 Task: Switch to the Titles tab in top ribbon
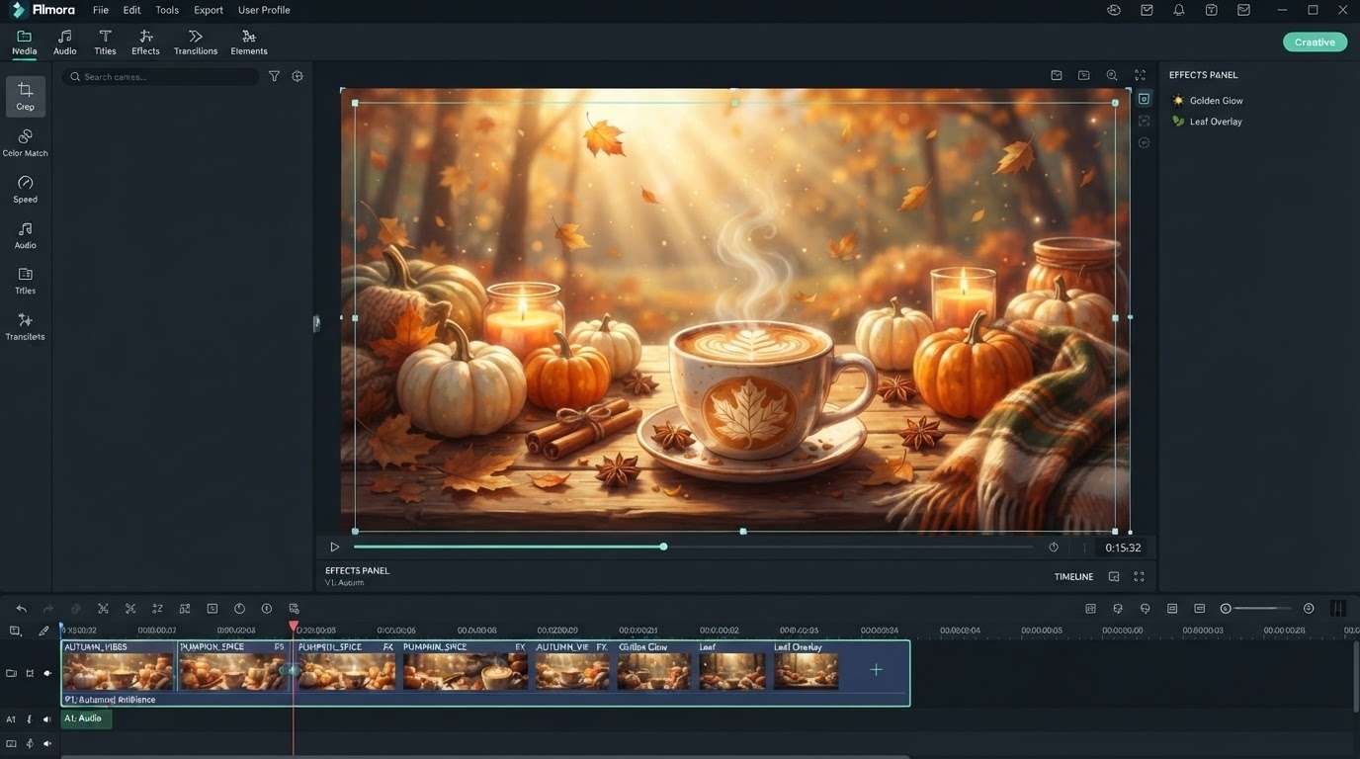pyautogui.click(x=105, y=42)
